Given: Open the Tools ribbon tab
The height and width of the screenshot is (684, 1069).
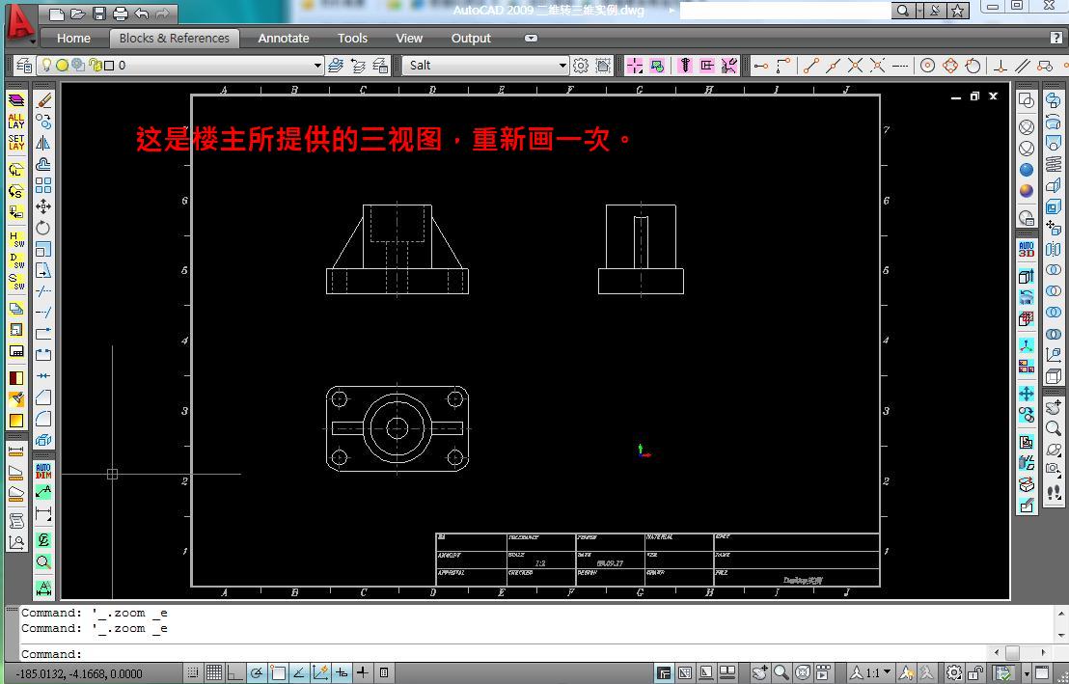Looking at the screenshot, I should (x=352, y=39).
